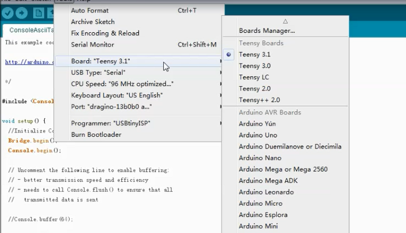Select Arduino Mega or Mega 2560
The height and width of the screenshot is (233, 406).
285,169
